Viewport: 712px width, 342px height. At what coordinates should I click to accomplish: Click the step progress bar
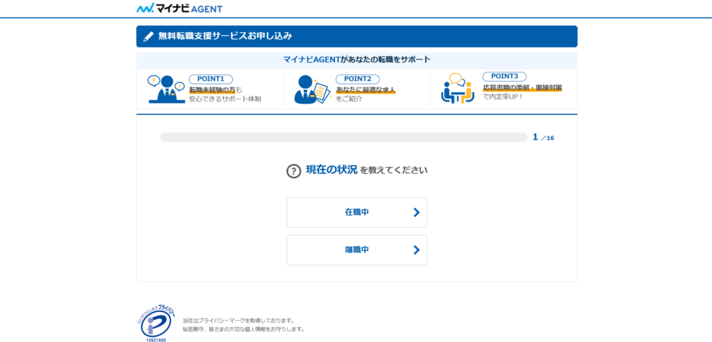pyautogui.click(x=343, y=137)
